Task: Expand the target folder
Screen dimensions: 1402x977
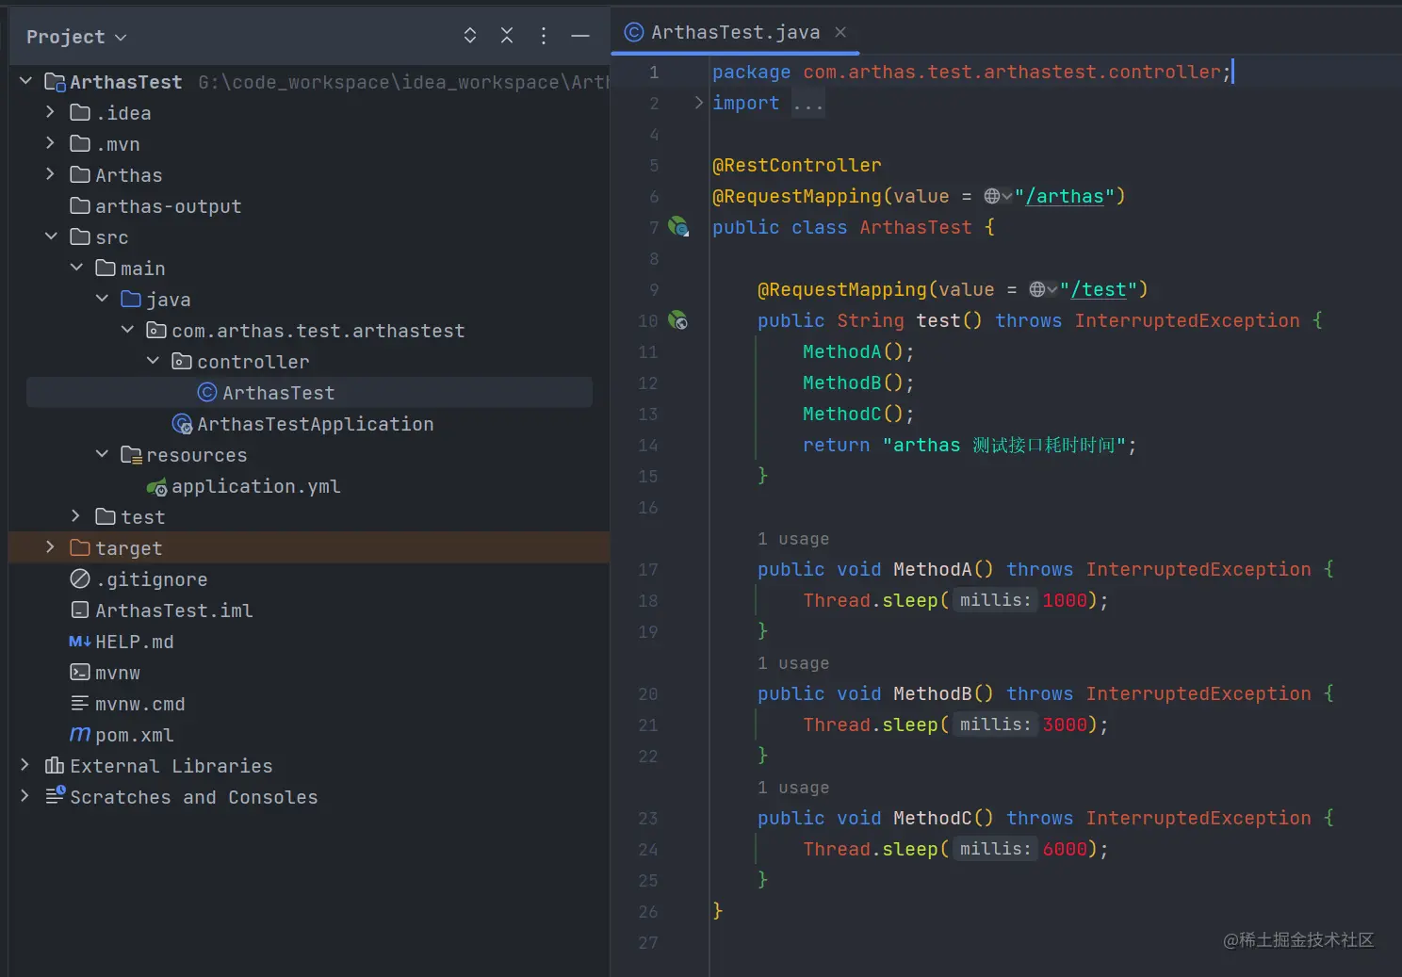Action: coord(51,547)
